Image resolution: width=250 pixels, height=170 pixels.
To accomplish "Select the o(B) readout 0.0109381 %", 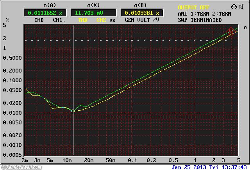I will [x=142, y=13].
